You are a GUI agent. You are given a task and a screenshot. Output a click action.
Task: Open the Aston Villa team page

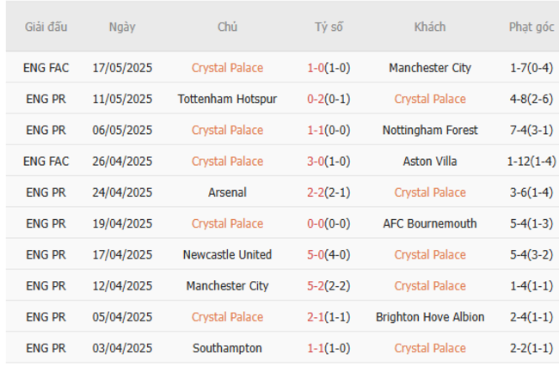[x=429, y=162]
